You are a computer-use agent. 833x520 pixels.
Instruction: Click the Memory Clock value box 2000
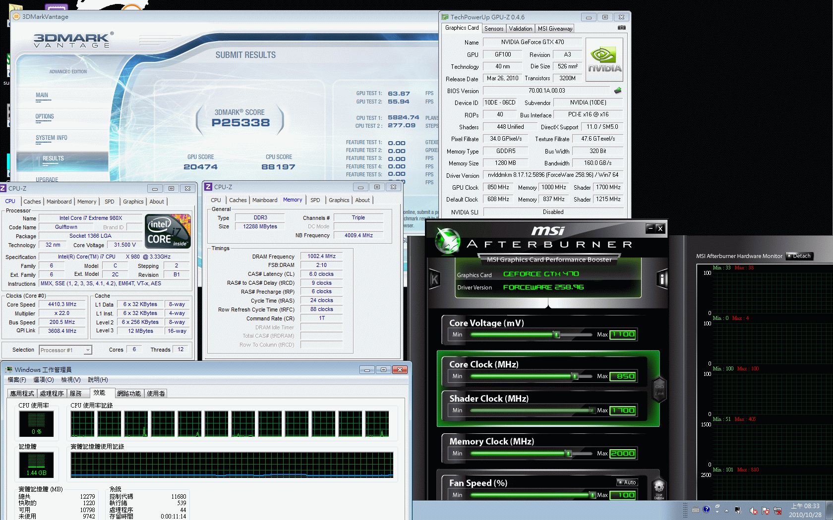[x=623, y=453]
